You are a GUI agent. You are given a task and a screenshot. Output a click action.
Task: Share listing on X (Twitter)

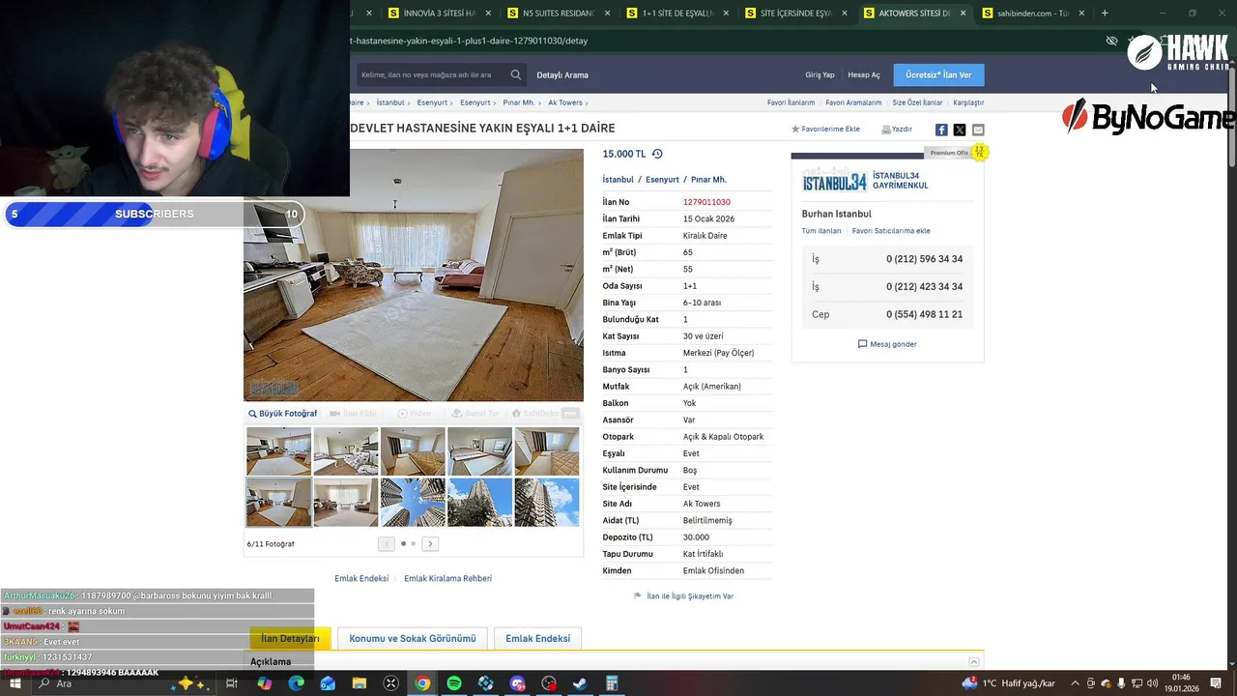pos(960,130)
